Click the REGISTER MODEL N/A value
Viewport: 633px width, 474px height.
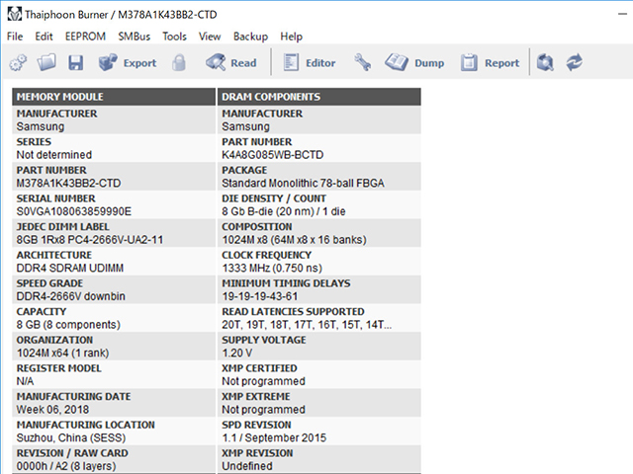25,381
